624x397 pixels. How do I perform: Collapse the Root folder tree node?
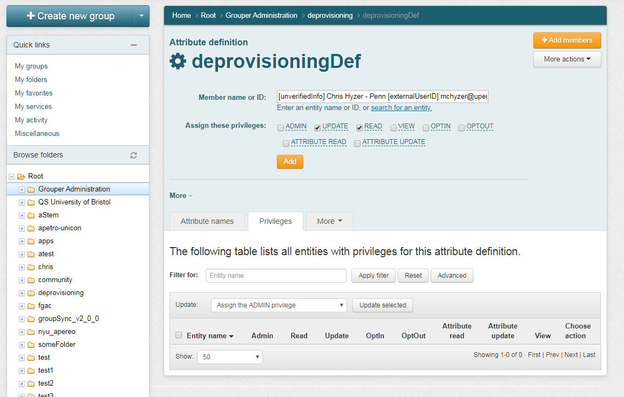[11, 176]
